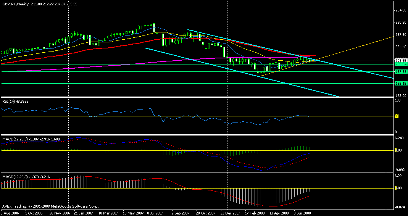Click the 205.94 green price level label
This screenshot has width=408, height=216.
coord(400,64)
